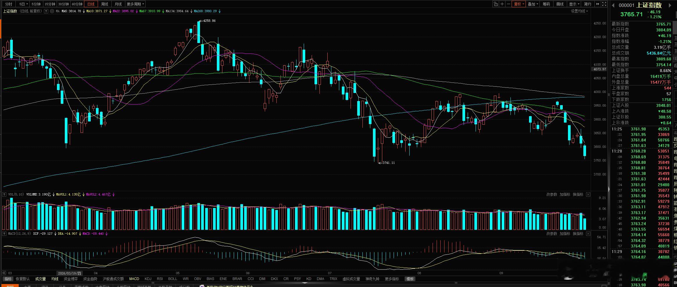
Task: Toggle 简约 simple mode
Action: pos(588,4)
